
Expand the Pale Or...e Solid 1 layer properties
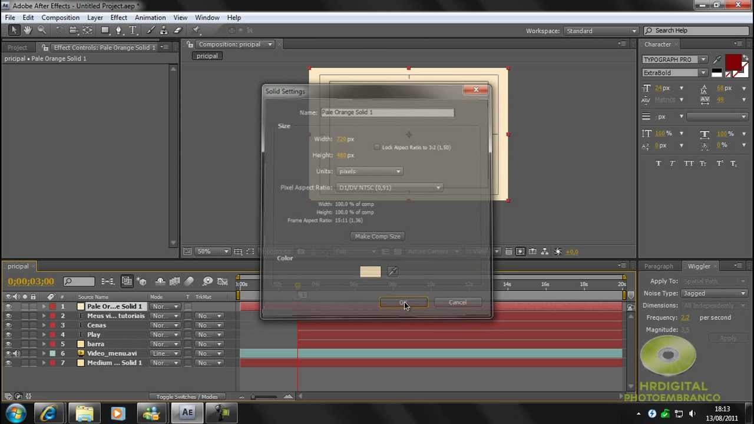click(44, 307)
